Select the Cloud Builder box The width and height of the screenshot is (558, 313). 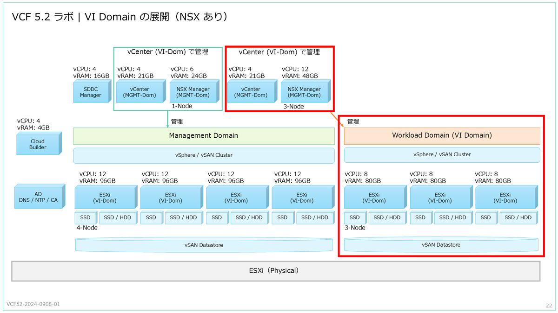point(39,144)
